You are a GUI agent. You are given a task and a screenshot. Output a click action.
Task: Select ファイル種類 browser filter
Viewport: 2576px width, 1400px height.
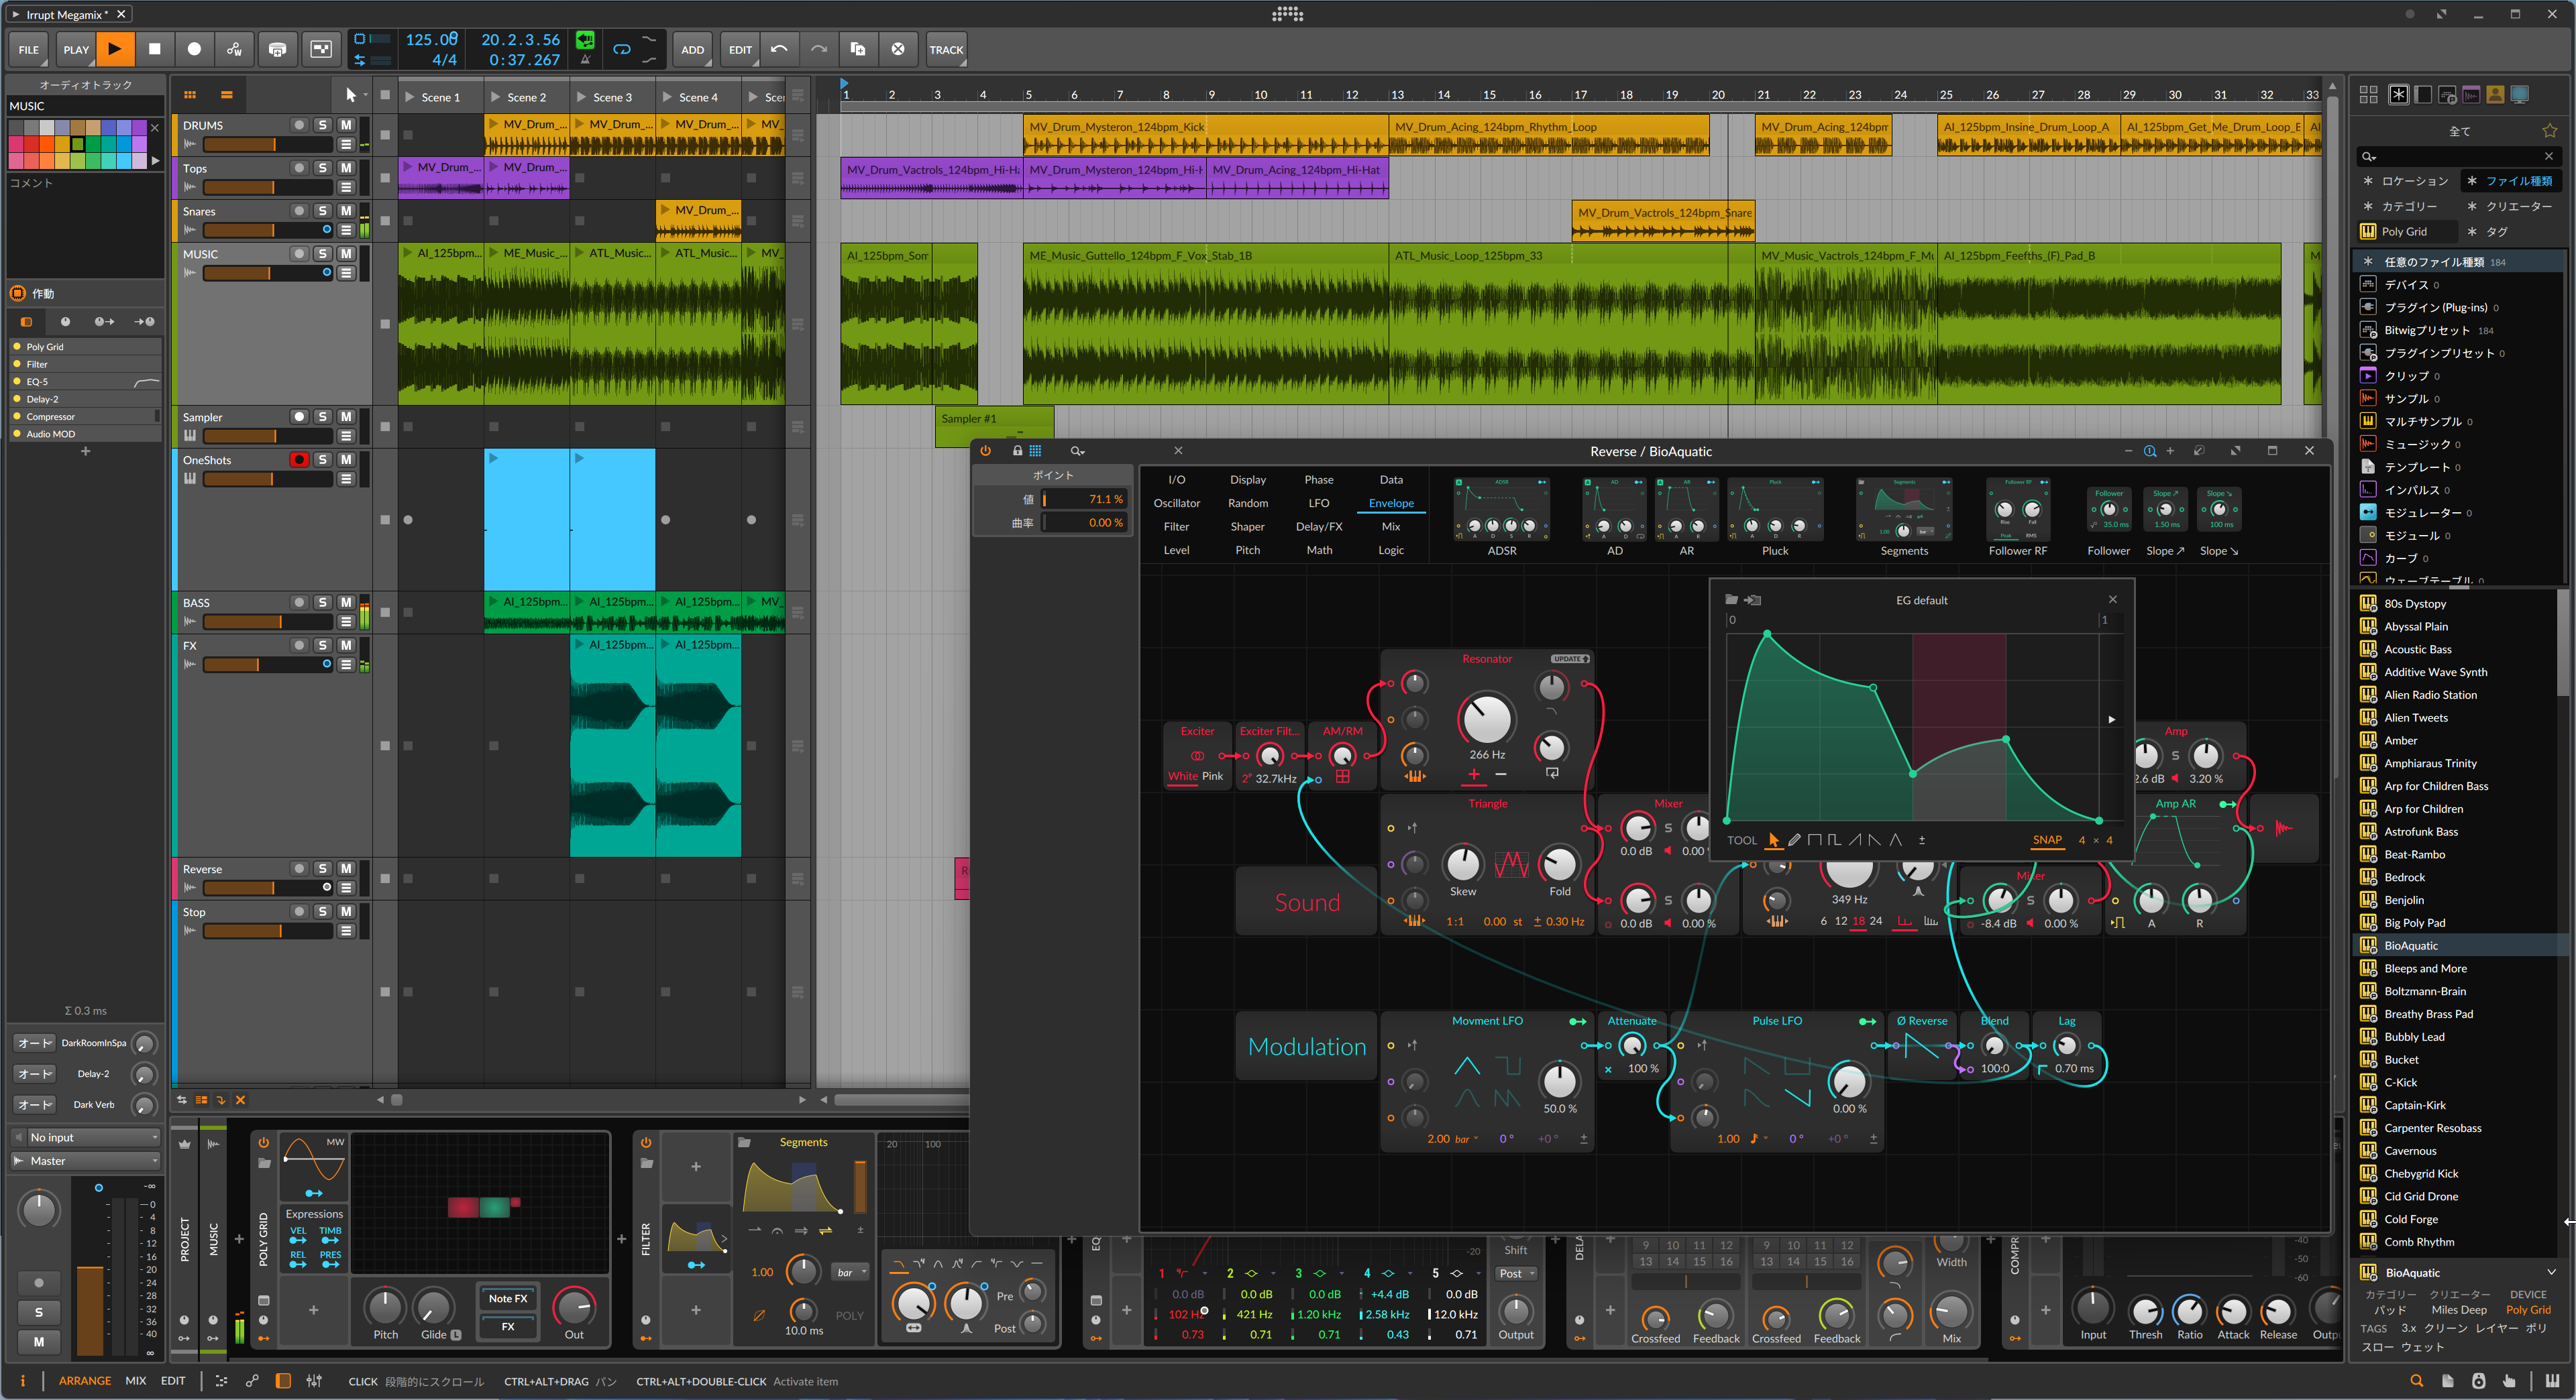point(2511,181)
